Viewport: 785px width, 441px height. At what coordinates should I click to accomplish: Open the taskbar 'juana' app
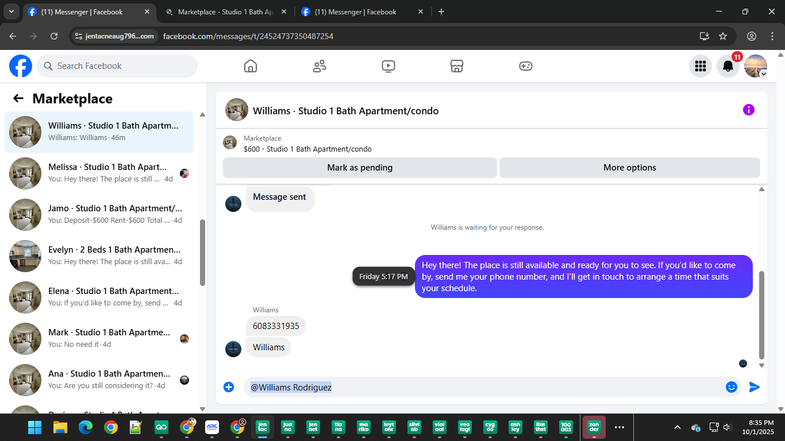pos(287,427)
